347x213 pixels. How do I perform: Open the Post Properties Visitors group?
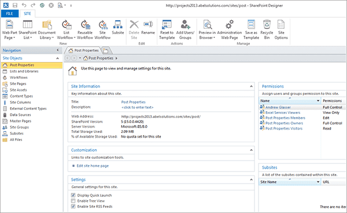[284, 128]
